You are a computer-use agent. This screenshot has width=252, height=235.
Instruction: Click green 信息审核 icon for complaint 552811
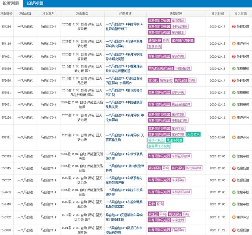233,92
